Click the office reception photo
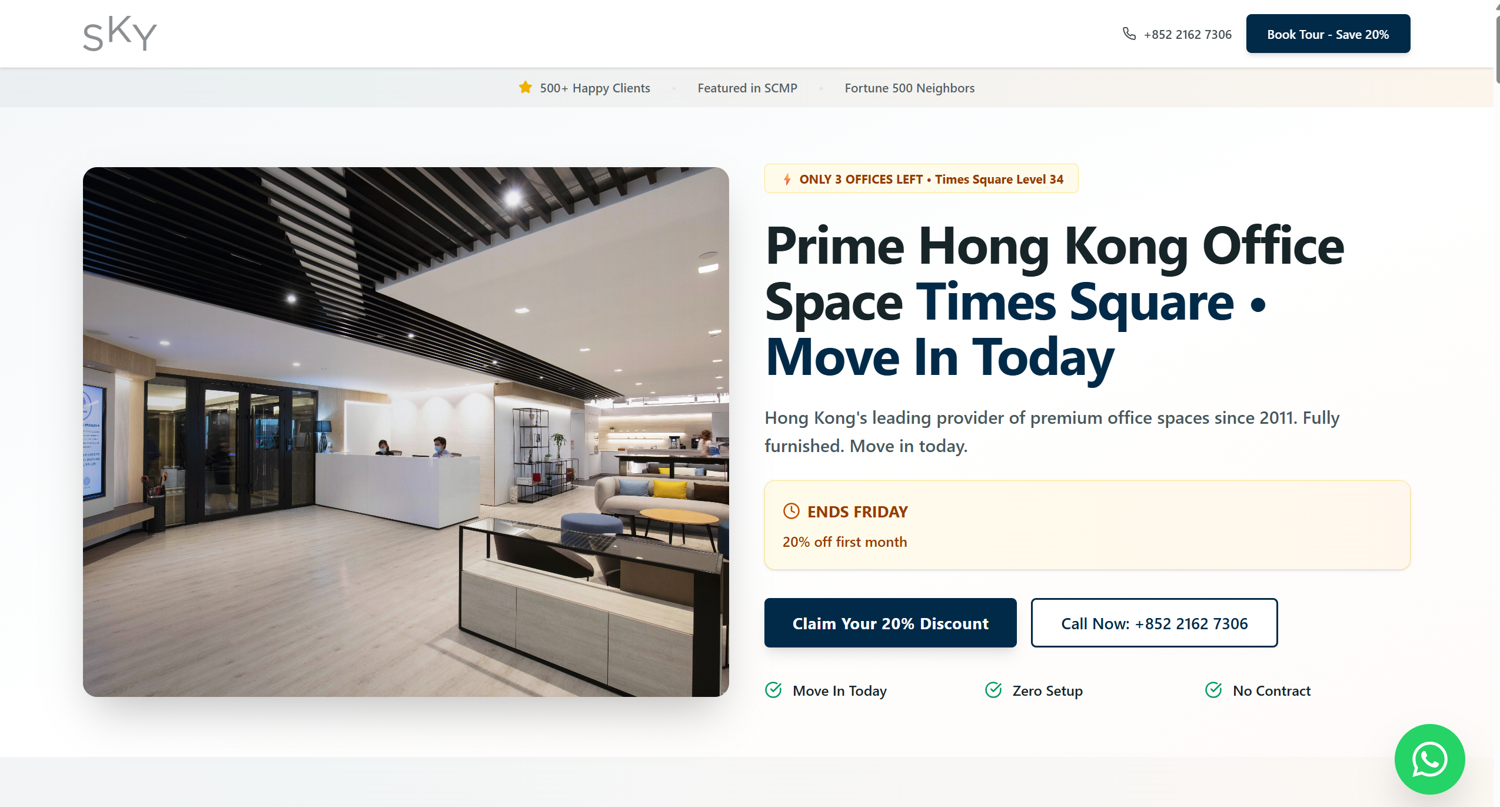Image resolution: width=1500 pixels, height=807 pixels. click(405, 431)
